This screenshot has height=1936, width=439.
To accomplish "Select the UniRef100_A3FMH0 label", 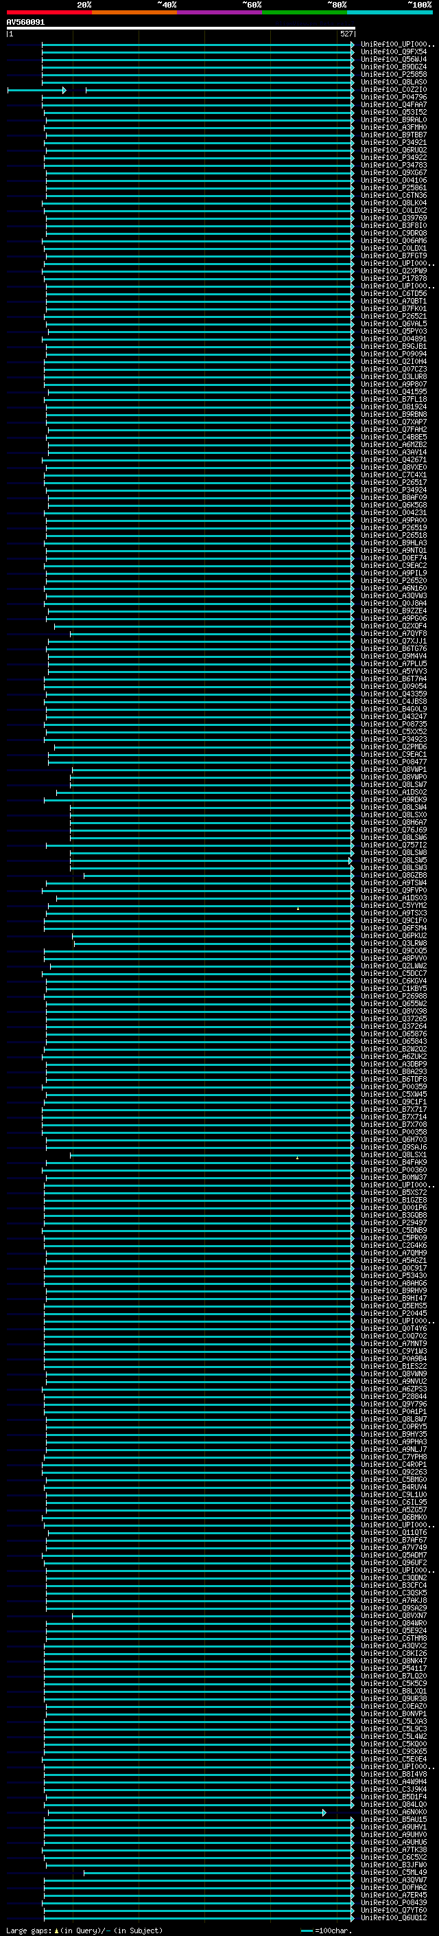I will 393,127.
